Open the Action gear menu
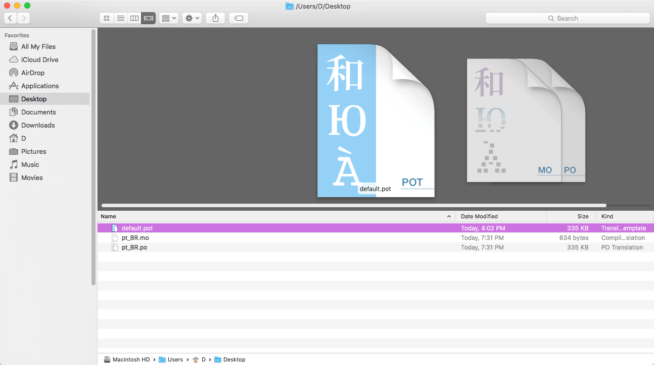Screen dimensions: 654x365 coord(192,18)
